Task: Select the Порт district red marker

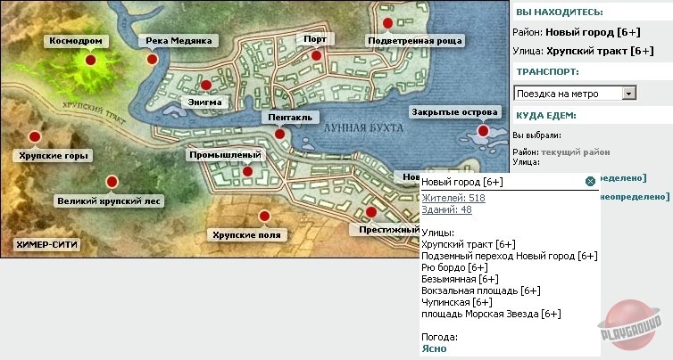Action: pos(316,55)
